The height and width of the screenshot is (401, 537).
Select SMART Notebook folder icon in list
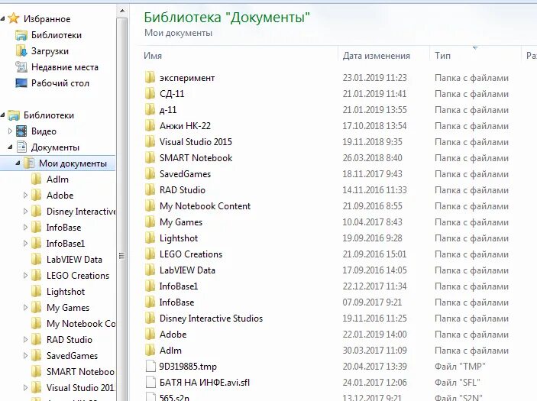150,157
